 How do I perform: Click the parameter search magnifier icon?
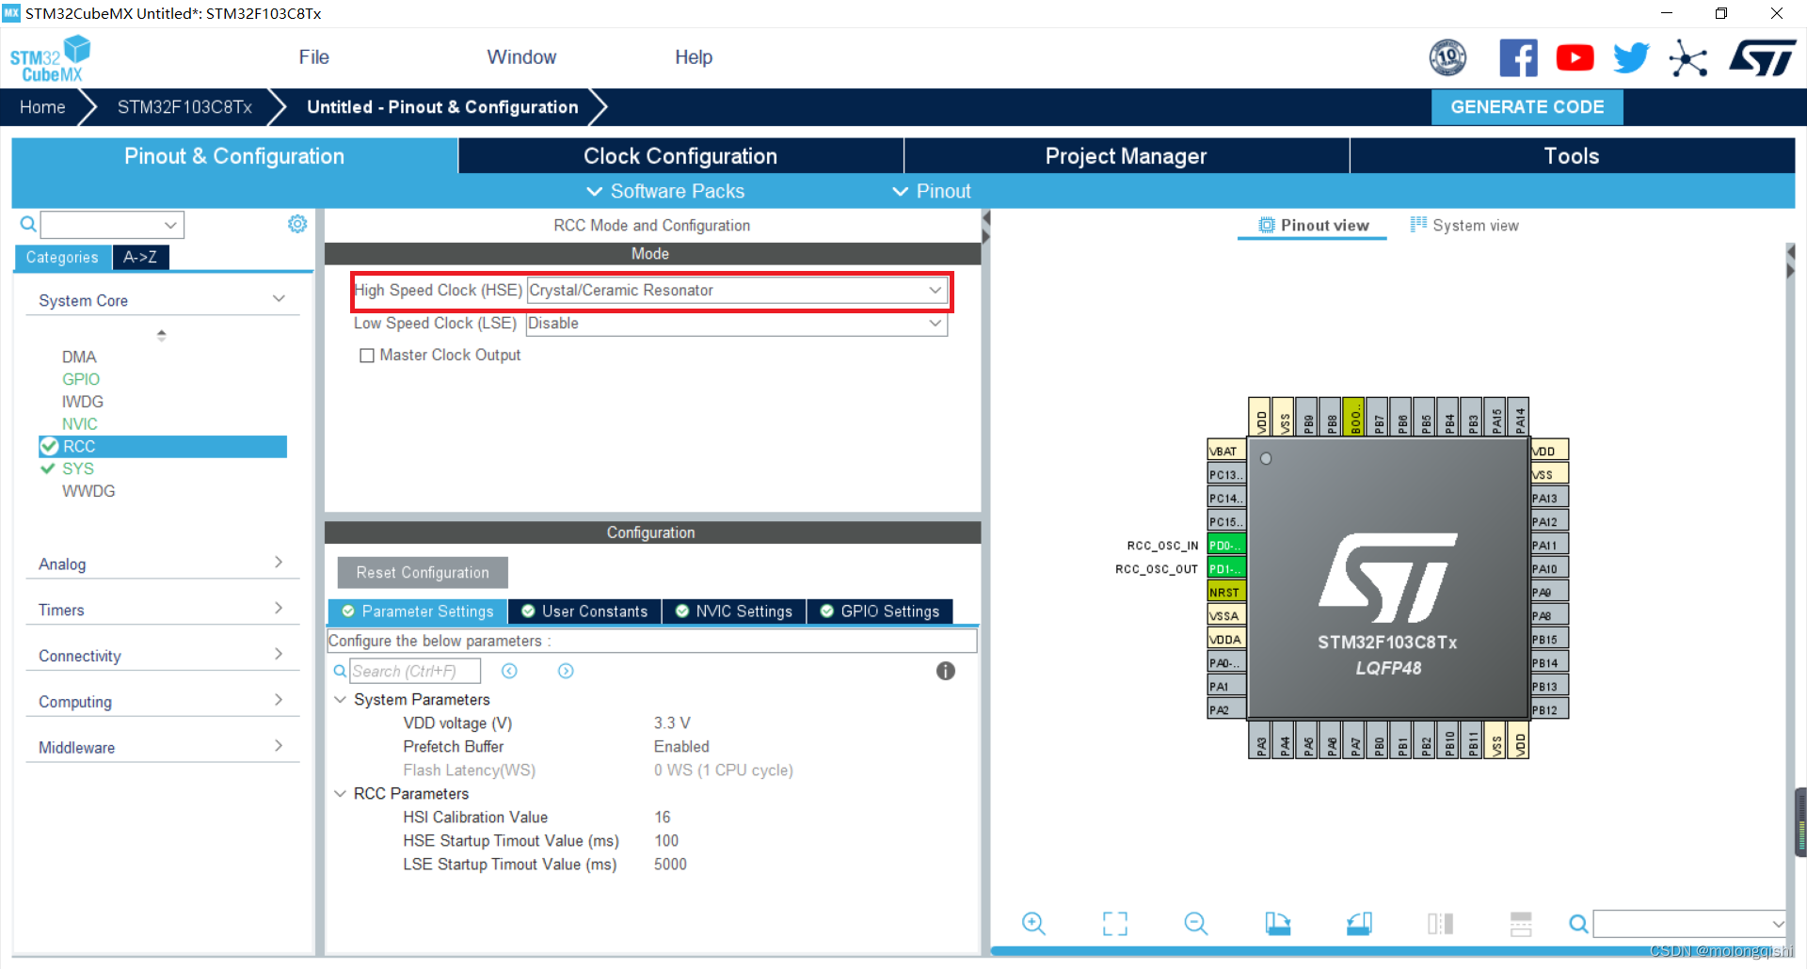pyautogui.click(x=340, y=671)
